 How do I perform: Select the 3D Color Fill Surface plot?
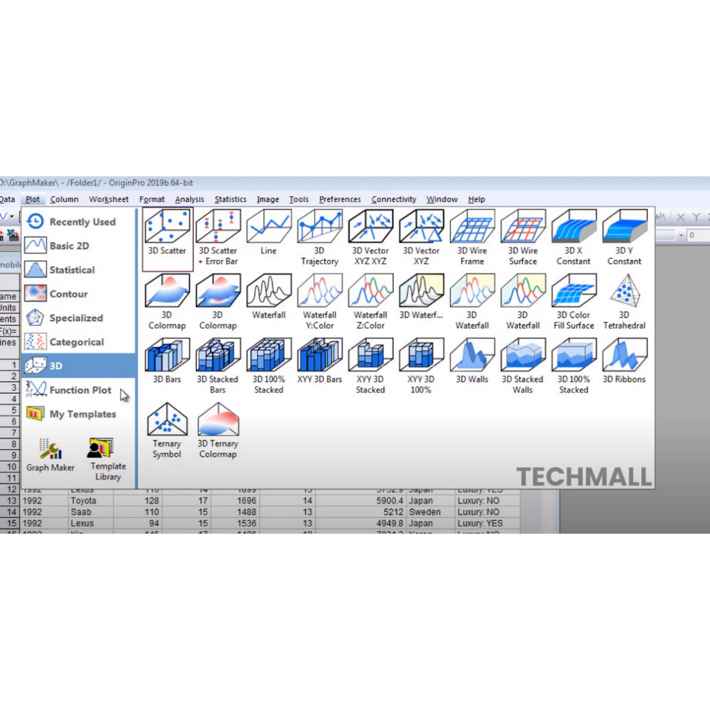coord(573,291)
